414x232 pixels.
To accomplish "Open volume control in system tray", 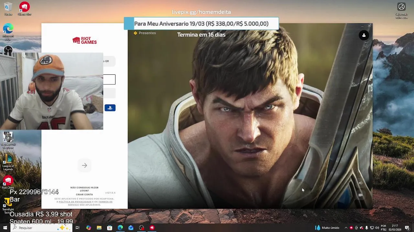I will (x=377, y=228).
